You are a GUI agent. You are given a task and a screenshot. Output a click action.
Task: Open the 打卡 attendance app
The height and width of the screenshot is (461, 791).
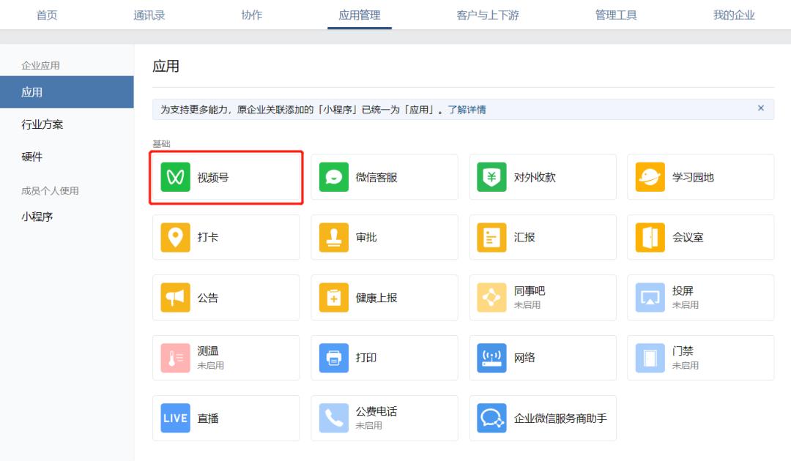pyautogui.click(x=226, y=236)
